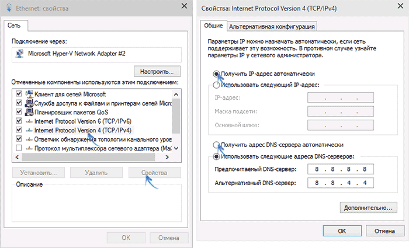409x248 pixels.
Task: Click Отмена in Ethernet properties window
Action: pyautogui.click(x=169, y=237)
